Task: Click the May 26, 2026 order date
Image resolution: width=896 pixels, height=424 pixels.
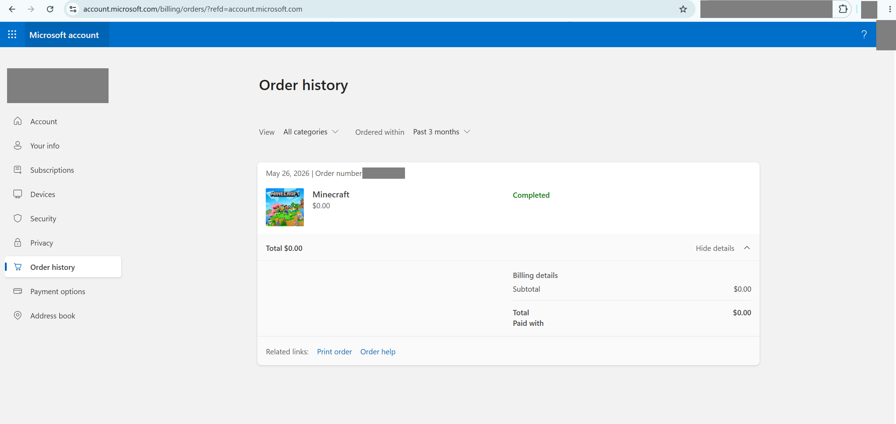Action: coord(288,173)
